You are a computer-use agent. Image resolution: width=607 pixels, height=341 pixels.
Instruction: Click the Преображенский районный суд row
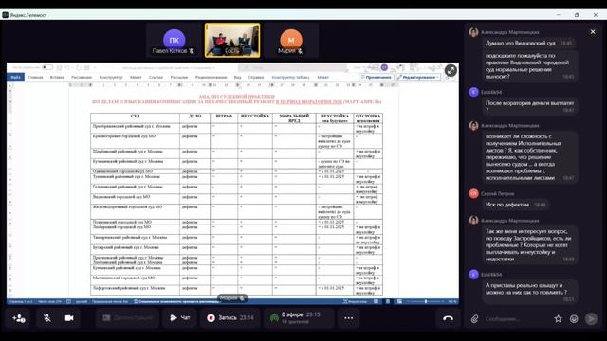point(236,129)
